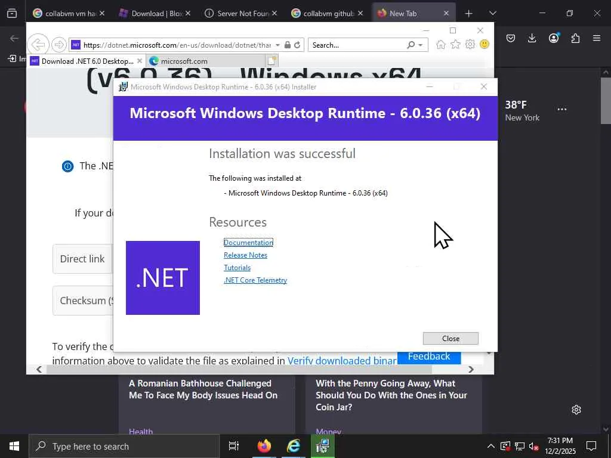611x458 pixels.
Task: Click the muted volume tray icon
Action: pyautogui.click(x=534, y=446)
